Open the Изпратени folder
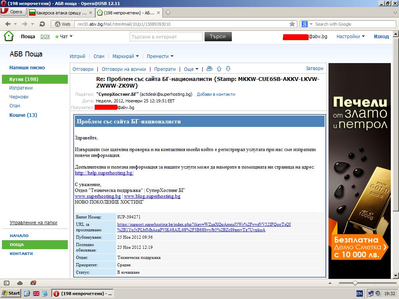Screen dimensions: 399x299 (x=21, y=88)
